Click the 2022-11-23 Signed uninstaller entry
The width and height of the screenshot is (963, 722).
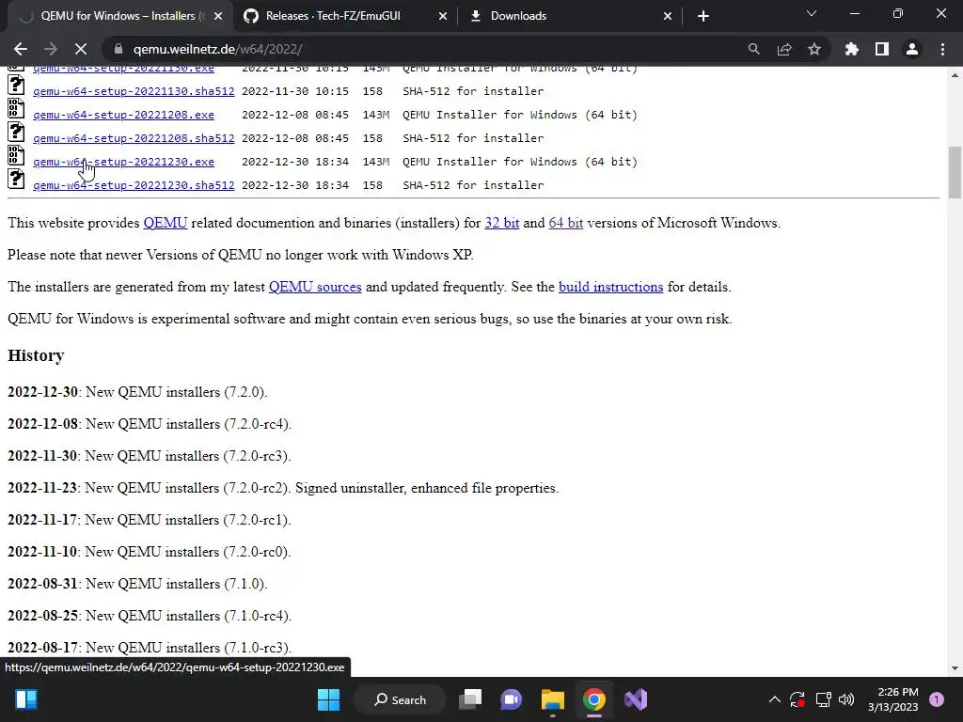point(283,488)
